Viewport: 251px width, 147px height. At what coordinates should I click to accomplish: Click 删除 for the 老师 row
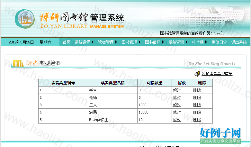point(197,97)
